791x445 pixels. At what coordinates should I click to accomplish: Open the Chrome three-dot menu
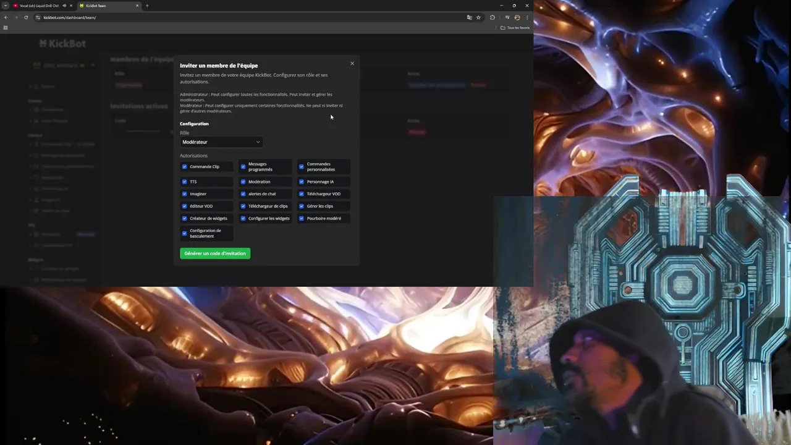[x=527, y=17]
